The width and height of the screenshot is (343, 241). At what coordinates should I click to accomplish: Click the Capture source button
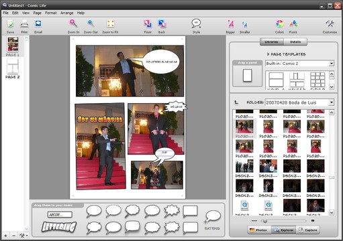[308, 230]
